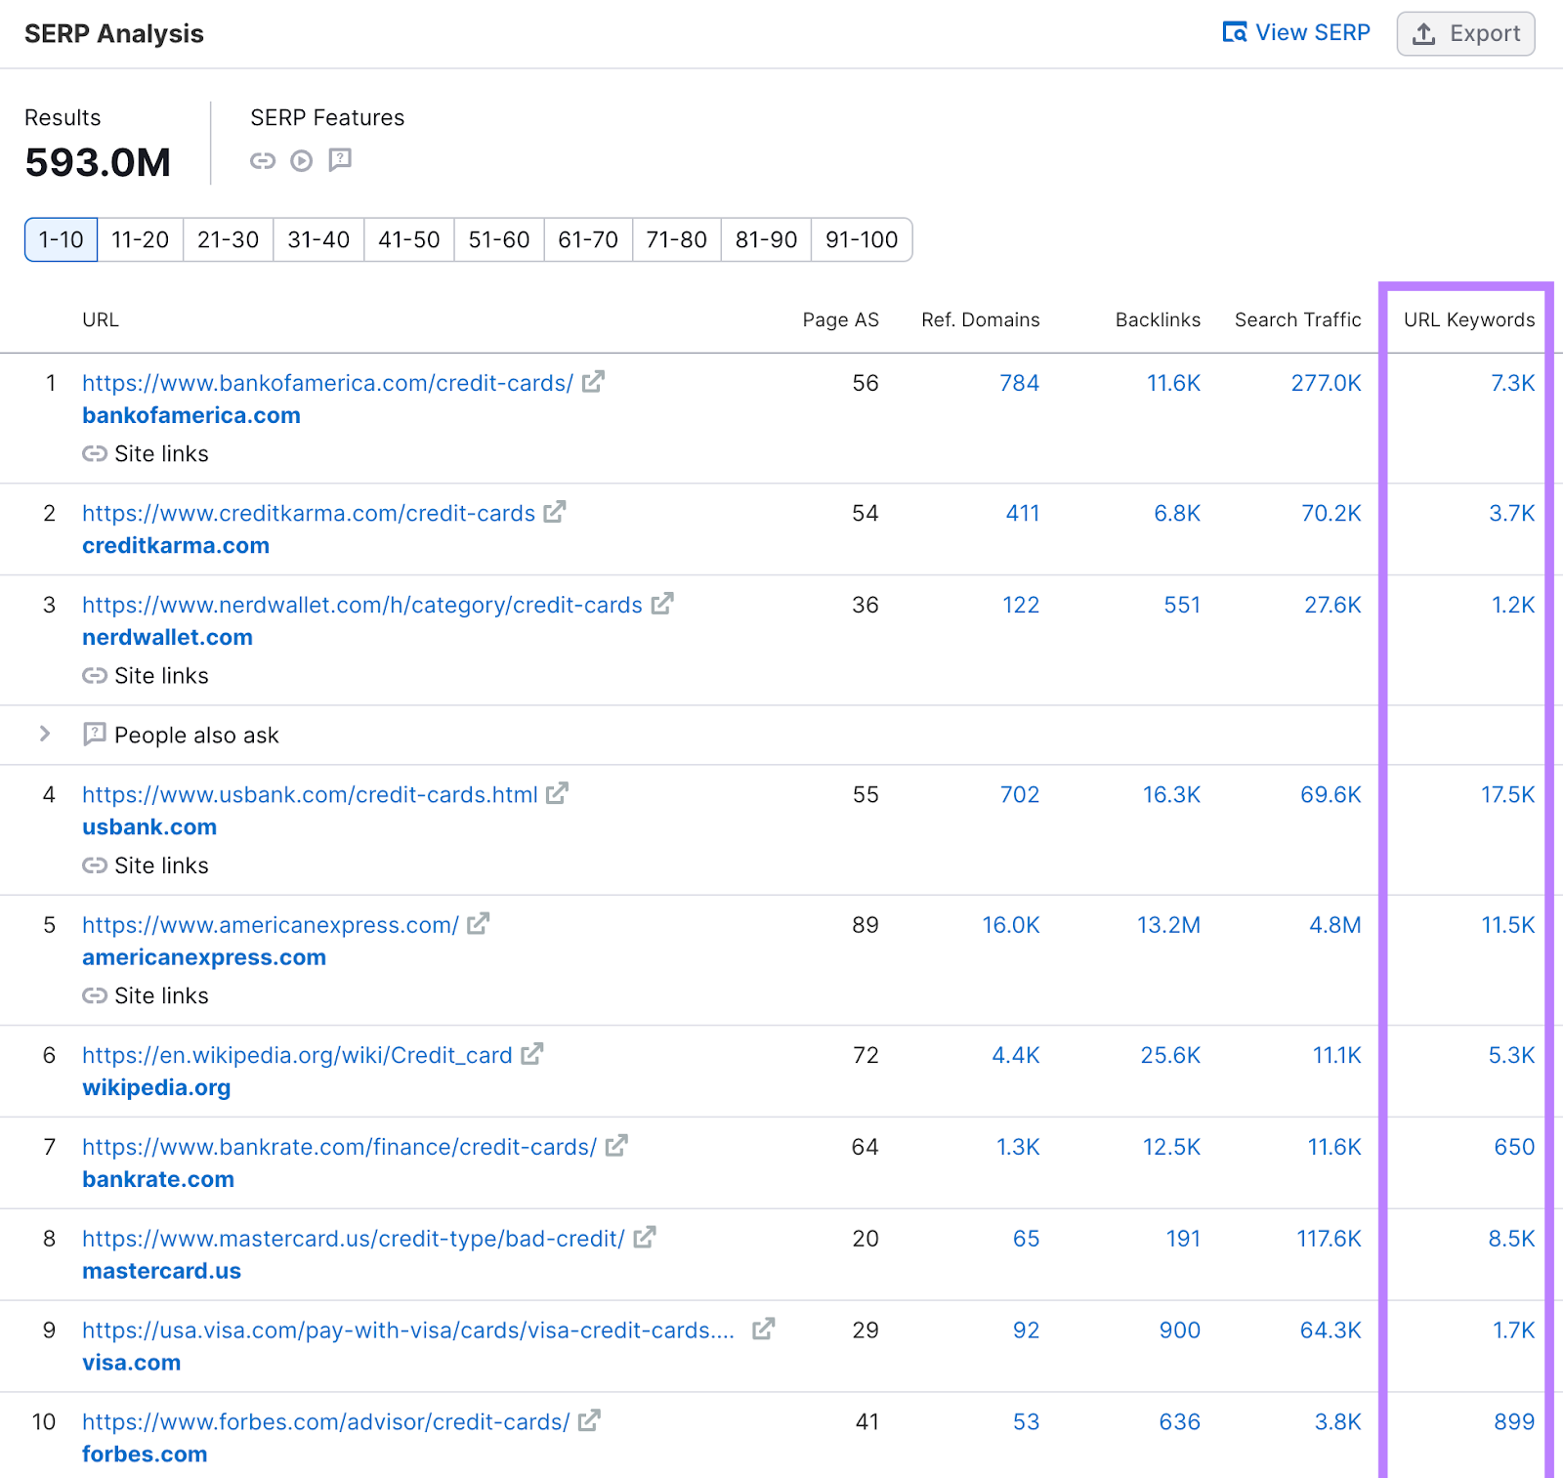Open external link icon for creditkarma.com URL
This screenshot has width=1563, height=1478.
click(x=555, y=512)
